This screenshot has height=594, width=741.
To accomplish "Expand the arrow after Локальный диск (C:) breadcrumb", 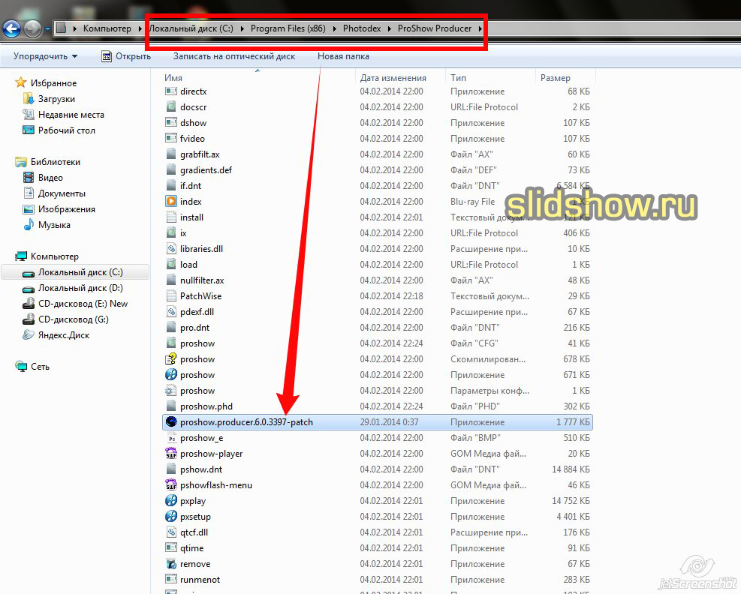I will (242, 28).
